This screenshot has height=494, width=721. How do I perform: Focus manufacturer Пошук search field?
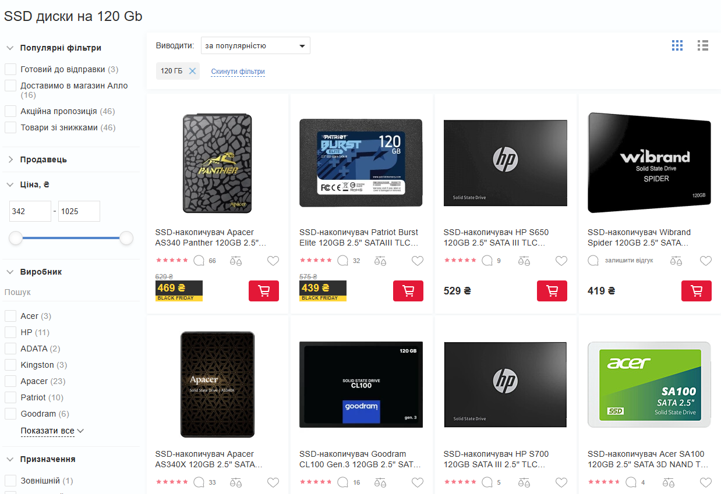(x=71, y=292)
